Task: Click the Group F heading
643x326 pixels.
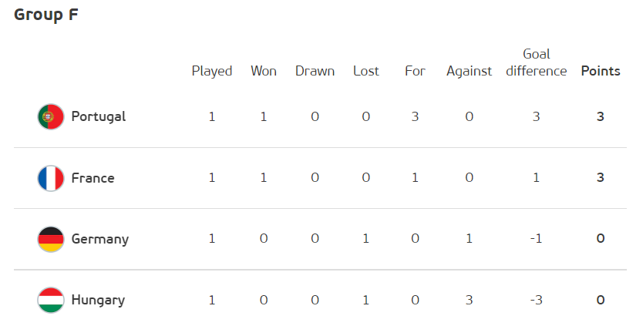Action: coord(46,15)
